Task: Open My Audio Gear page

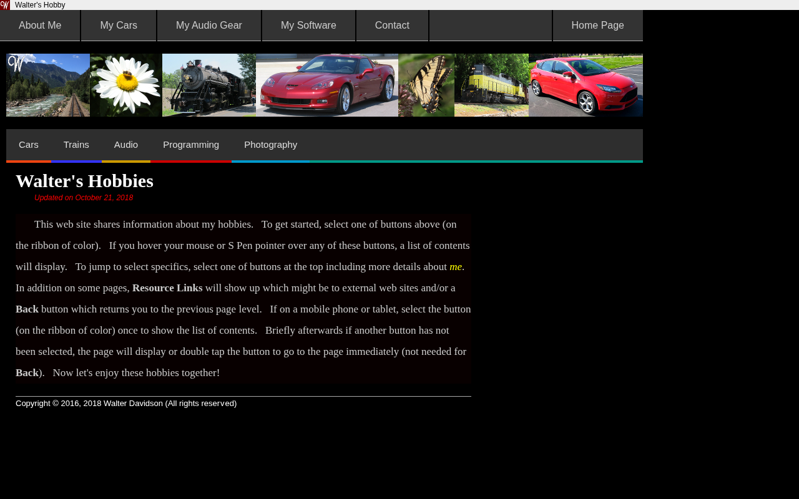Action: tap(209, 26)
